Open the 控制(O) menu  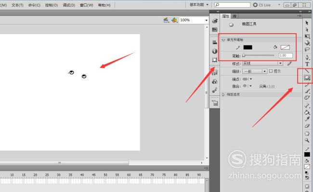click(x=52, y=5)
